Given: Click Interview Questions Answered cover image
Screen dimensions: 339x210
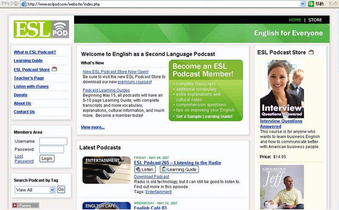Looking at the screenshot, I should click(x=282, y=89).
